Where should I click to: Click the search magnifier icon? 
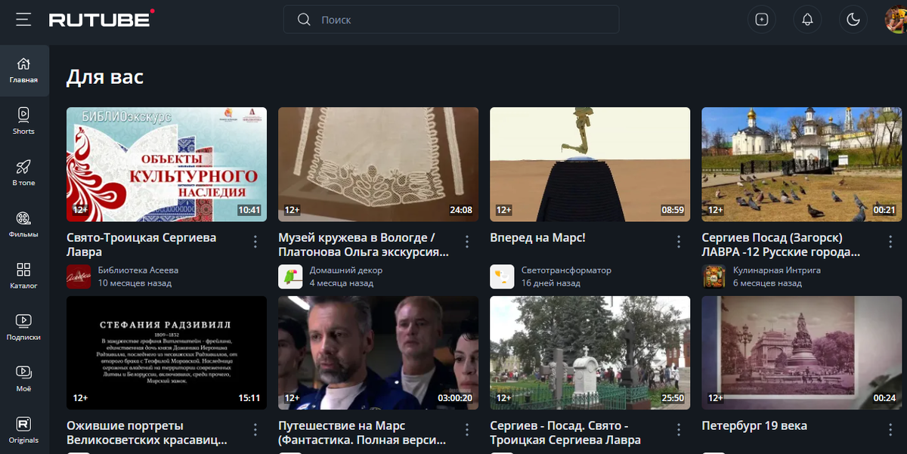tap(304, 20)
